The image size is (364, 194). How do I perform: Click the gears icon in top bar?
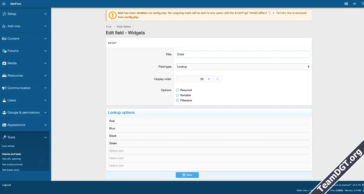(x=346, y=4)
